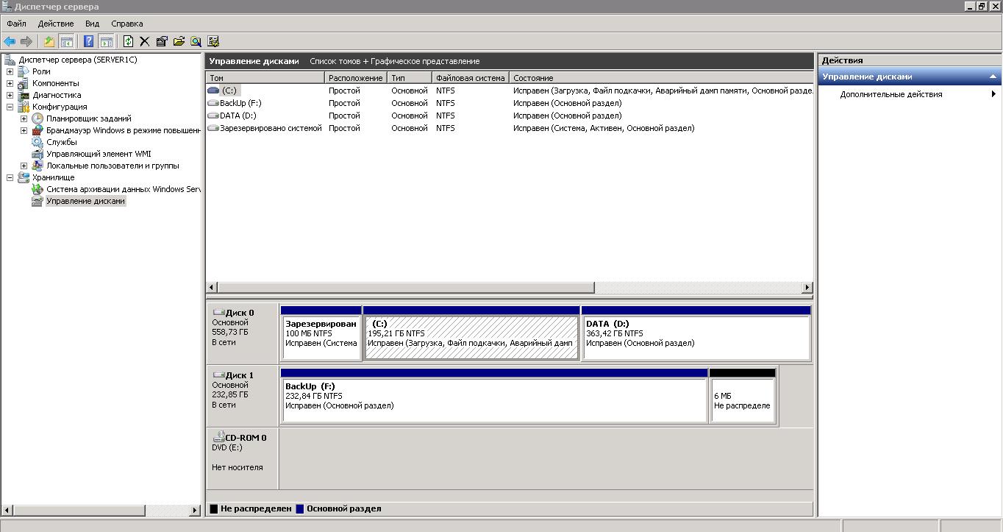Select Управляющий элемент WMI
Viewport: 1003px width, 532px height.
(x=99, y=154)
